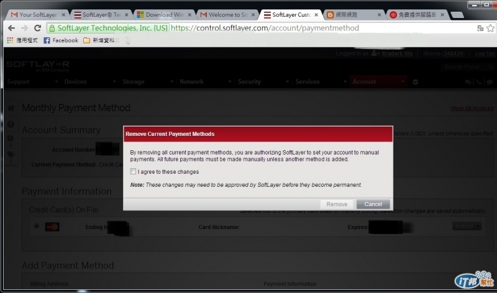497x293 pixels.
Task: Click the browser forward arrow
Action: [x=24, y=28]
